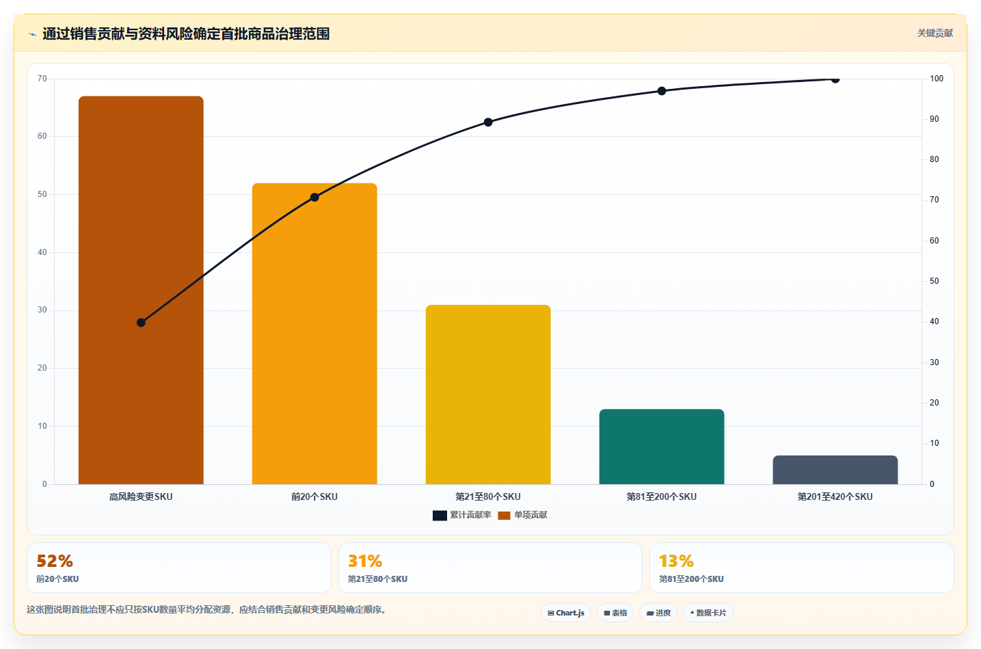Viewport: 981px width, 649px height.
Task: Click the 第201至420个SKU axis label
Action: tap(835, 496)
